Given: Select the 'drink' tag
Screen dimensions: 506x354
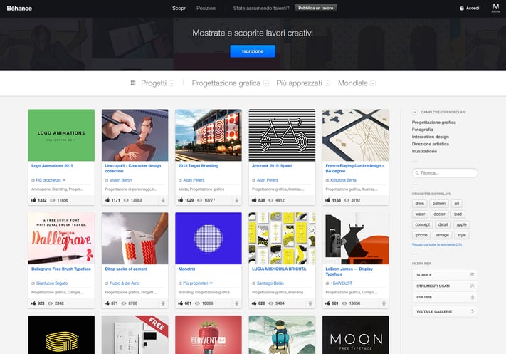Looking at the screenshot, I should coord(419,204).
